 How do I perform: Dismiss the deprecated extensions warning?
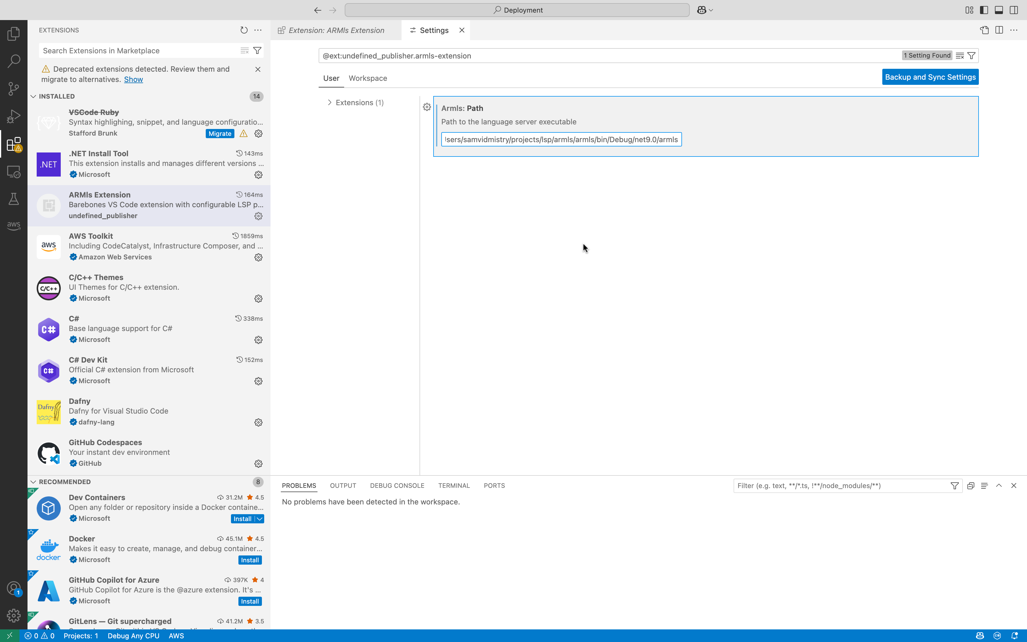[x=258, y=69]
